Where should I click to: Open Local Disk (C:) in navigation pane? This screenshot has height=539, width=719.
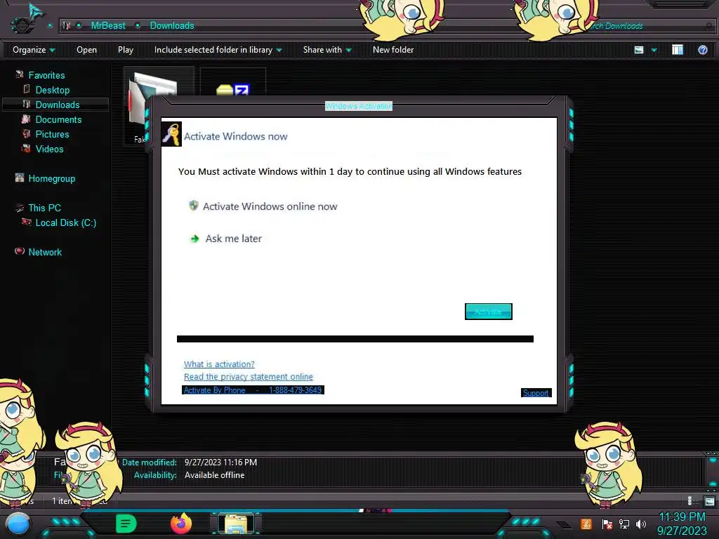tap(65, 222)
